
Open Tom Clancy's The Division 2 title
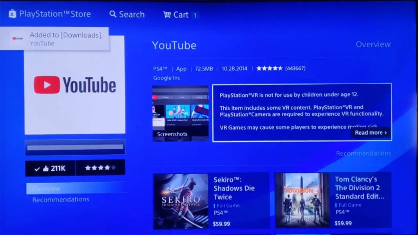pyautogui.click(x=360, y=188)
